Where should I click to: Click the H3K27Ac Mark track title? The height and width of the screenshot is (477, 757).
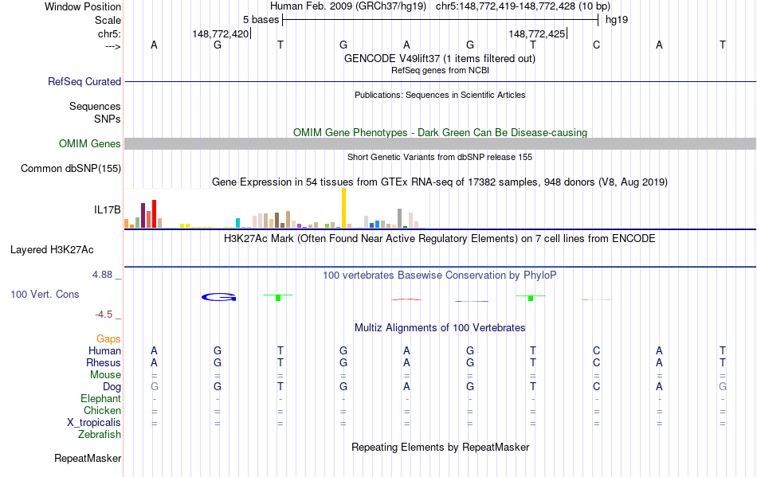point(439,239)
